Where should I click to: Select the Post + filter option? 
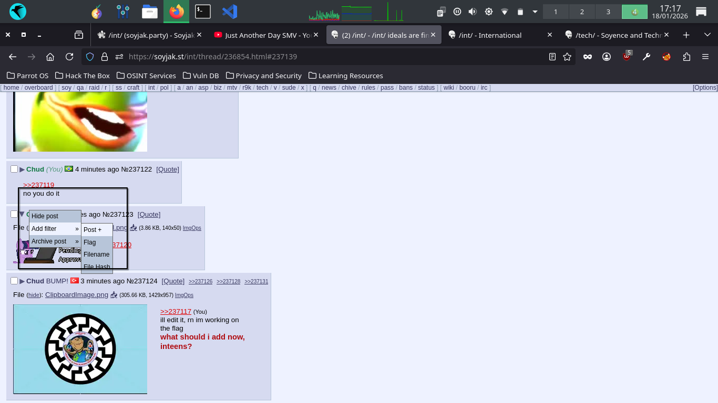point(97,230)
